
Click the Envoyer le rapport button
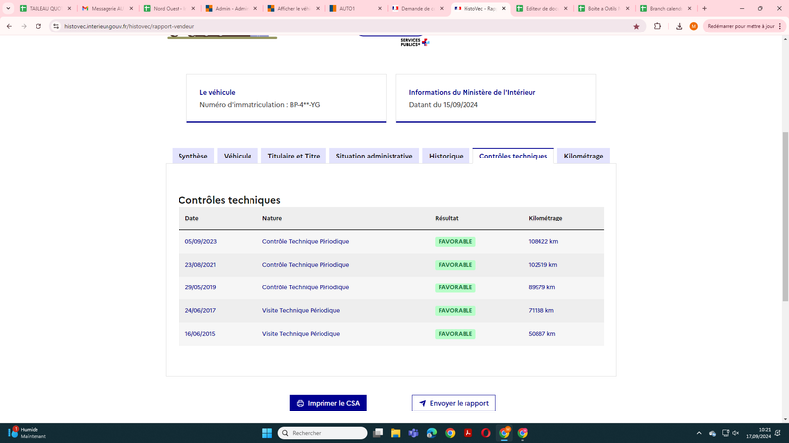click(x=454, y=403)
